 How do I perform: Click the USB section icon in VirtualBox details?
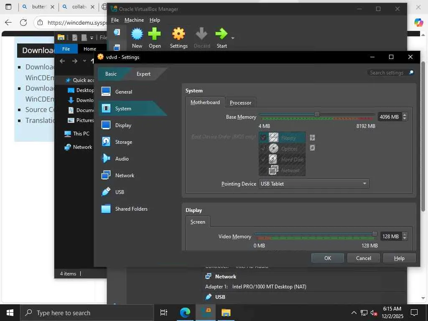[208, 297]
